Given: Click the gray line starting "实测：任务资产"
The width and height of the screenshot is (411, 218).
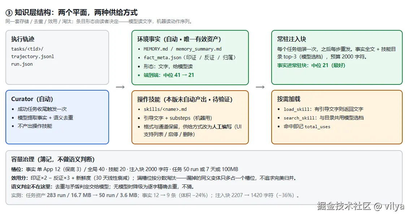Looking at the screenshot, I should 155,195.
